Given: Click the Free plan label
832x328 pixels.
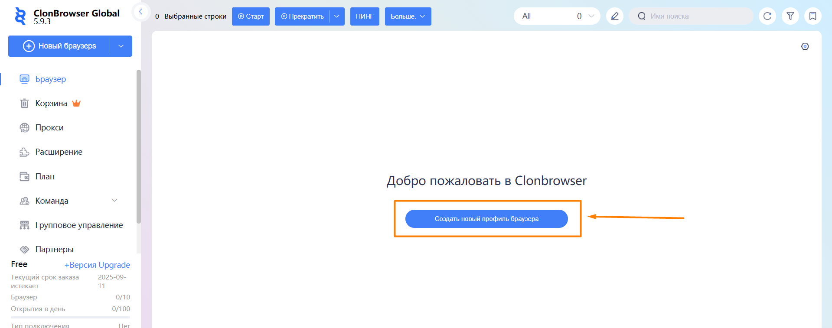Looking at the screenshot, I should click(19, 264).
